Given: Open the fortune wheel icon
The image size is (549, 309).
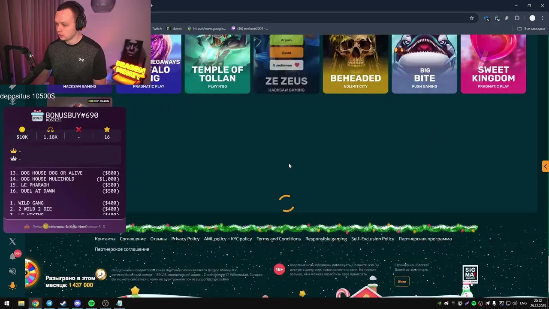Looking at the screenshot, I should (x=31, y=274).
